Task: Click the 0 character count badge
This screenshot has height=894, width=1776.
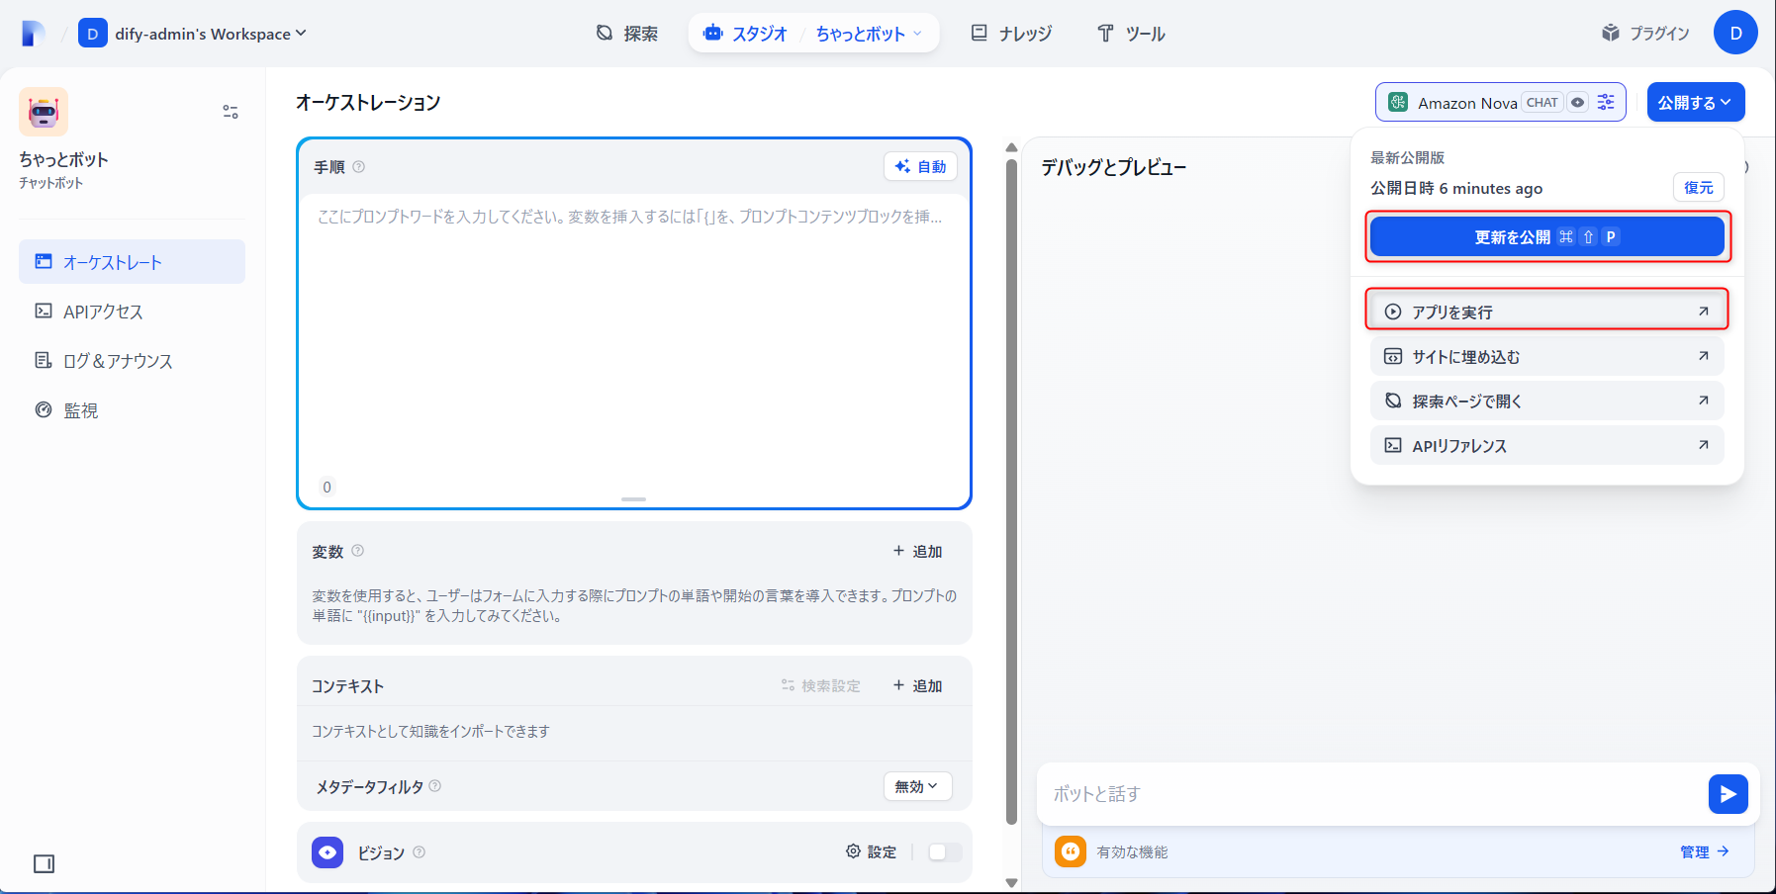Action: point(327,487)
